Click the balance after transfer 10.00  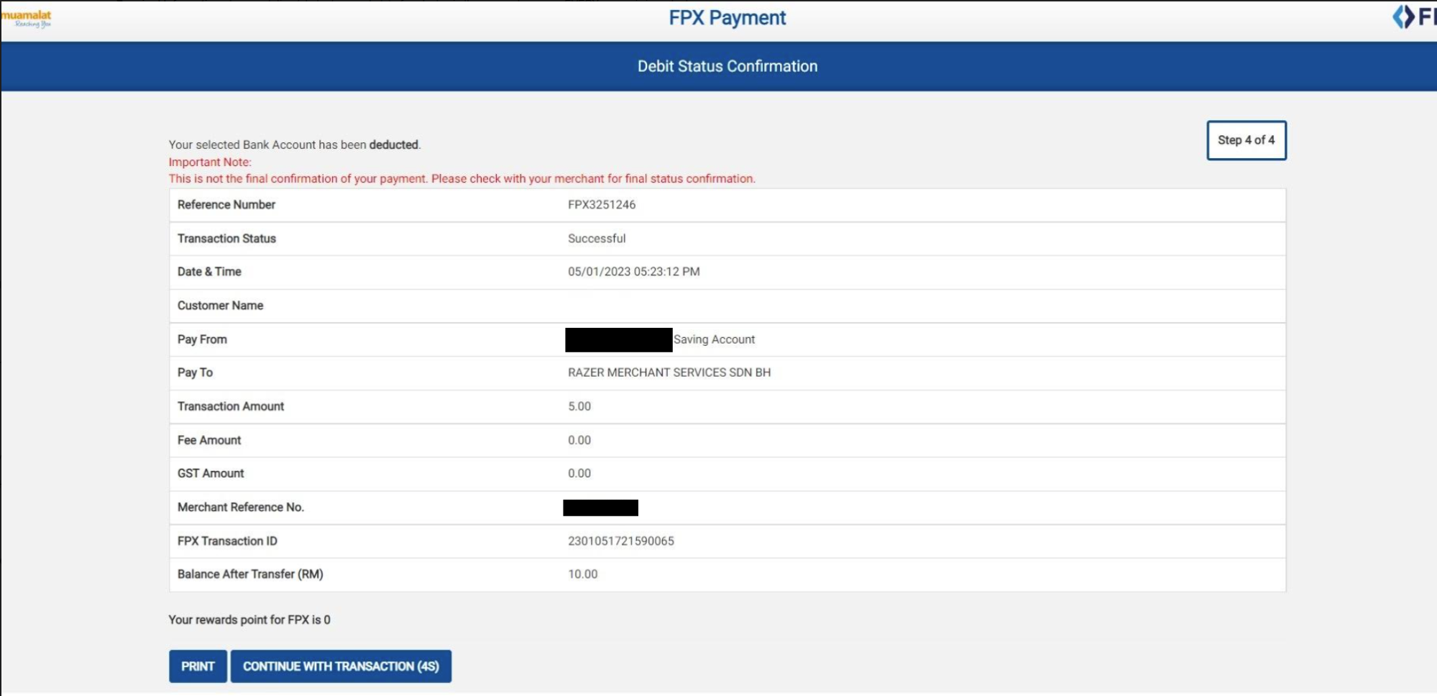pyautogui.click(x=582, y=574)
